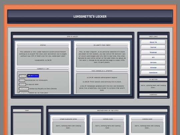The height and width of the screenshot is (135, 180).
Task: Click the 'my dear inquirer' intro paragraph
Action: pyautogui.click(x=102, y=57)
